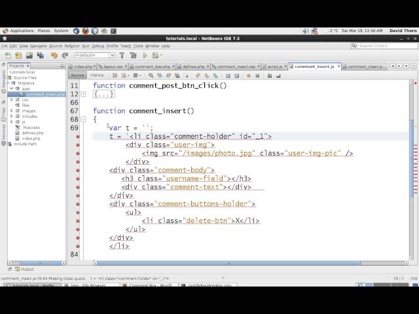The height and width of the screenshot is (314, 419).
Task: Open the Tools menu
Action: coord(138,46)
